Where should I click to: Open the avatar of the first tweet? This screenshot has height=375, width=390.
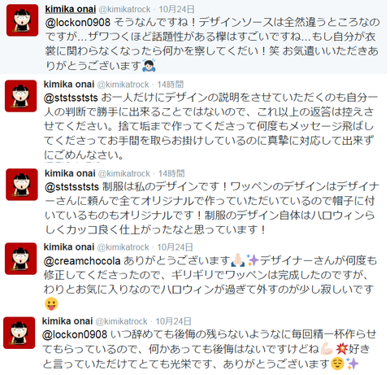[x=22, y=20]
